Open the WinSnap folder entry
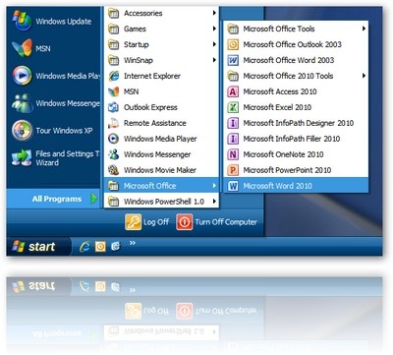Screen dimensions: 393x355 pos(161,60)
